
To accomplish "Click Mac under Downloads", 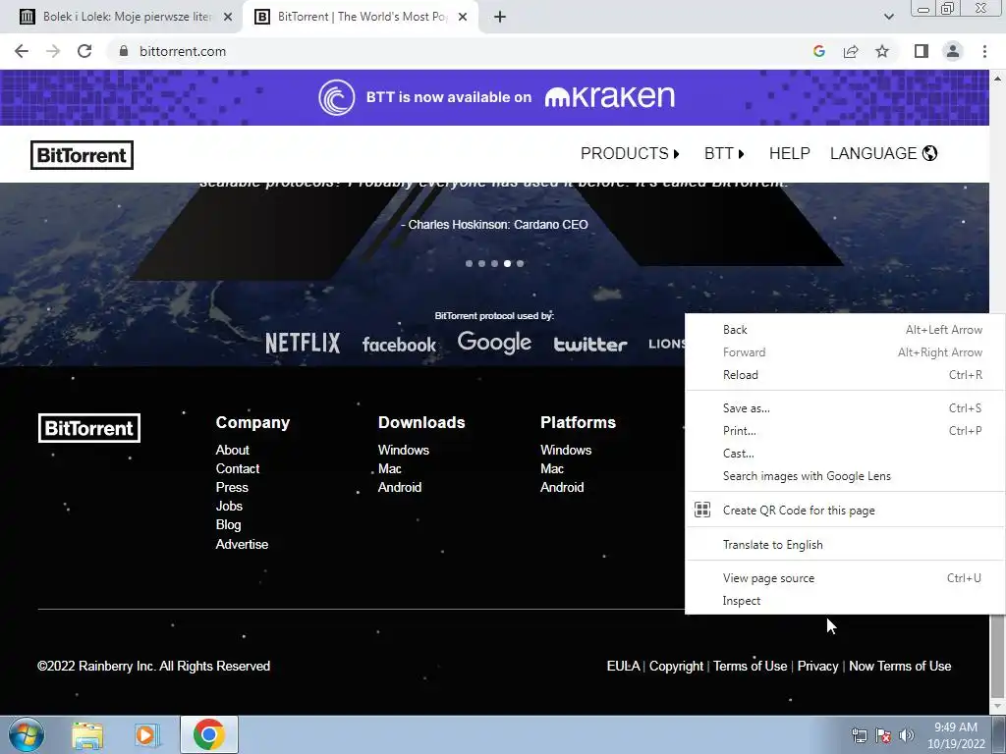I will pos(389,468).
